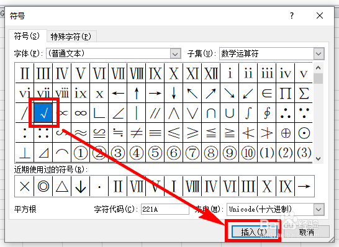Close the 符号 dialog with X
Image resolution: width=339 pixels, height=247 pixels.
click(320, 16)
